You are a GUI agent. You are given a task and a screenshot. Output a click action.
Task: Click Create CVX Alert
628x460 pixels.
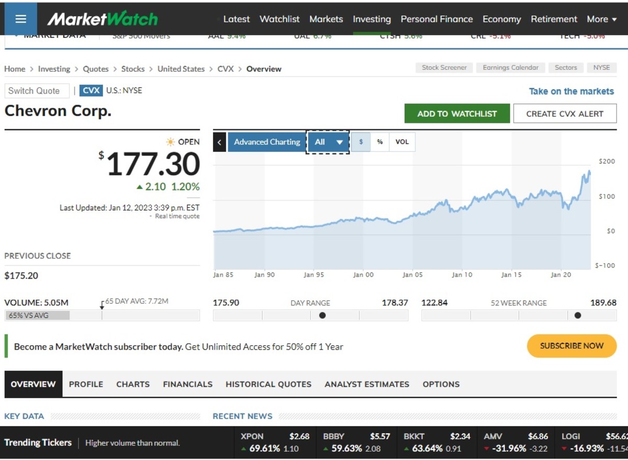pos(565,113)
